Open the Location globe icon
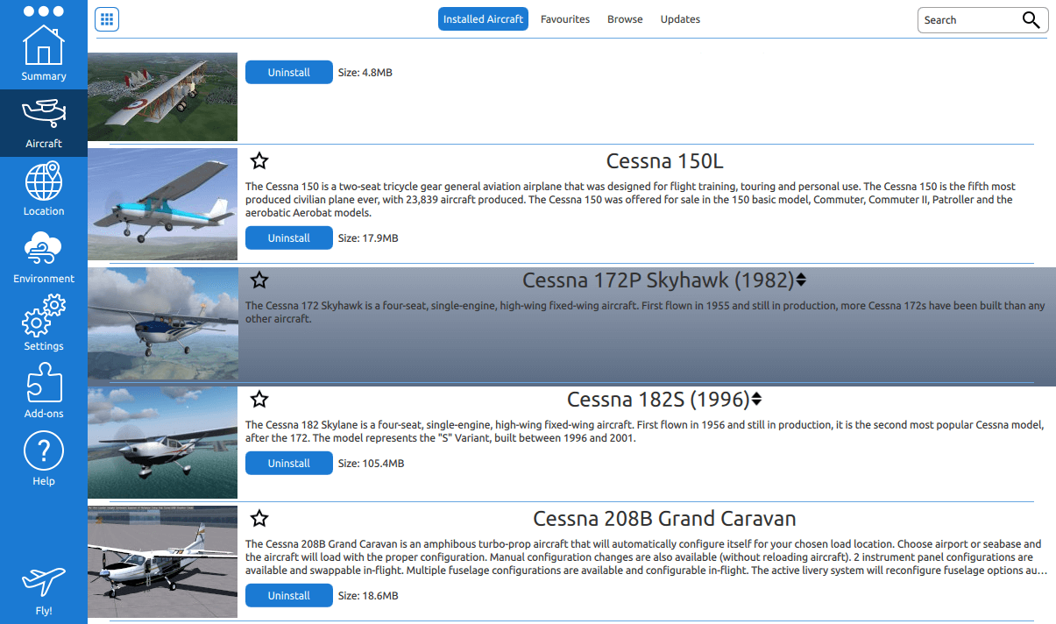Image resolution: width=1056 pixels, height=624 pixels. (x=44, y=181)
